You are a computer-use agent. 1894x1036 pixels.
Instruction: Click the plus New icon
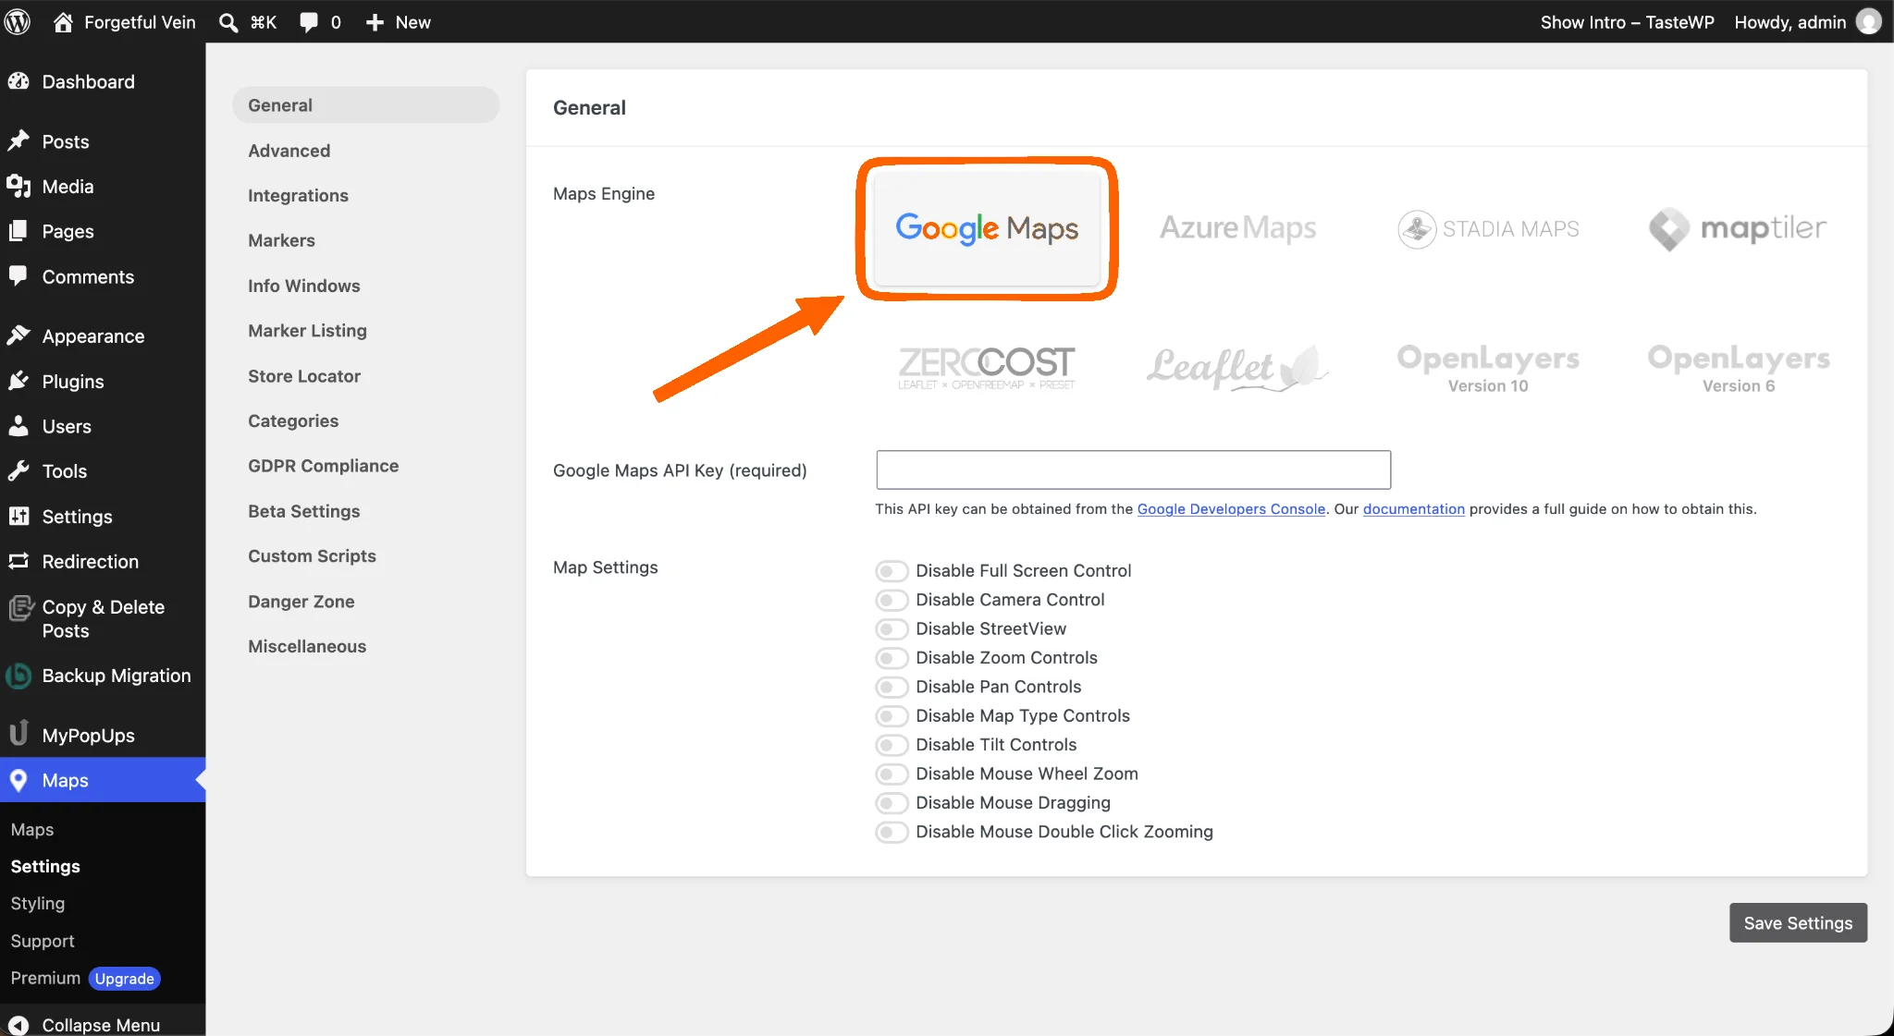(375, 22)
